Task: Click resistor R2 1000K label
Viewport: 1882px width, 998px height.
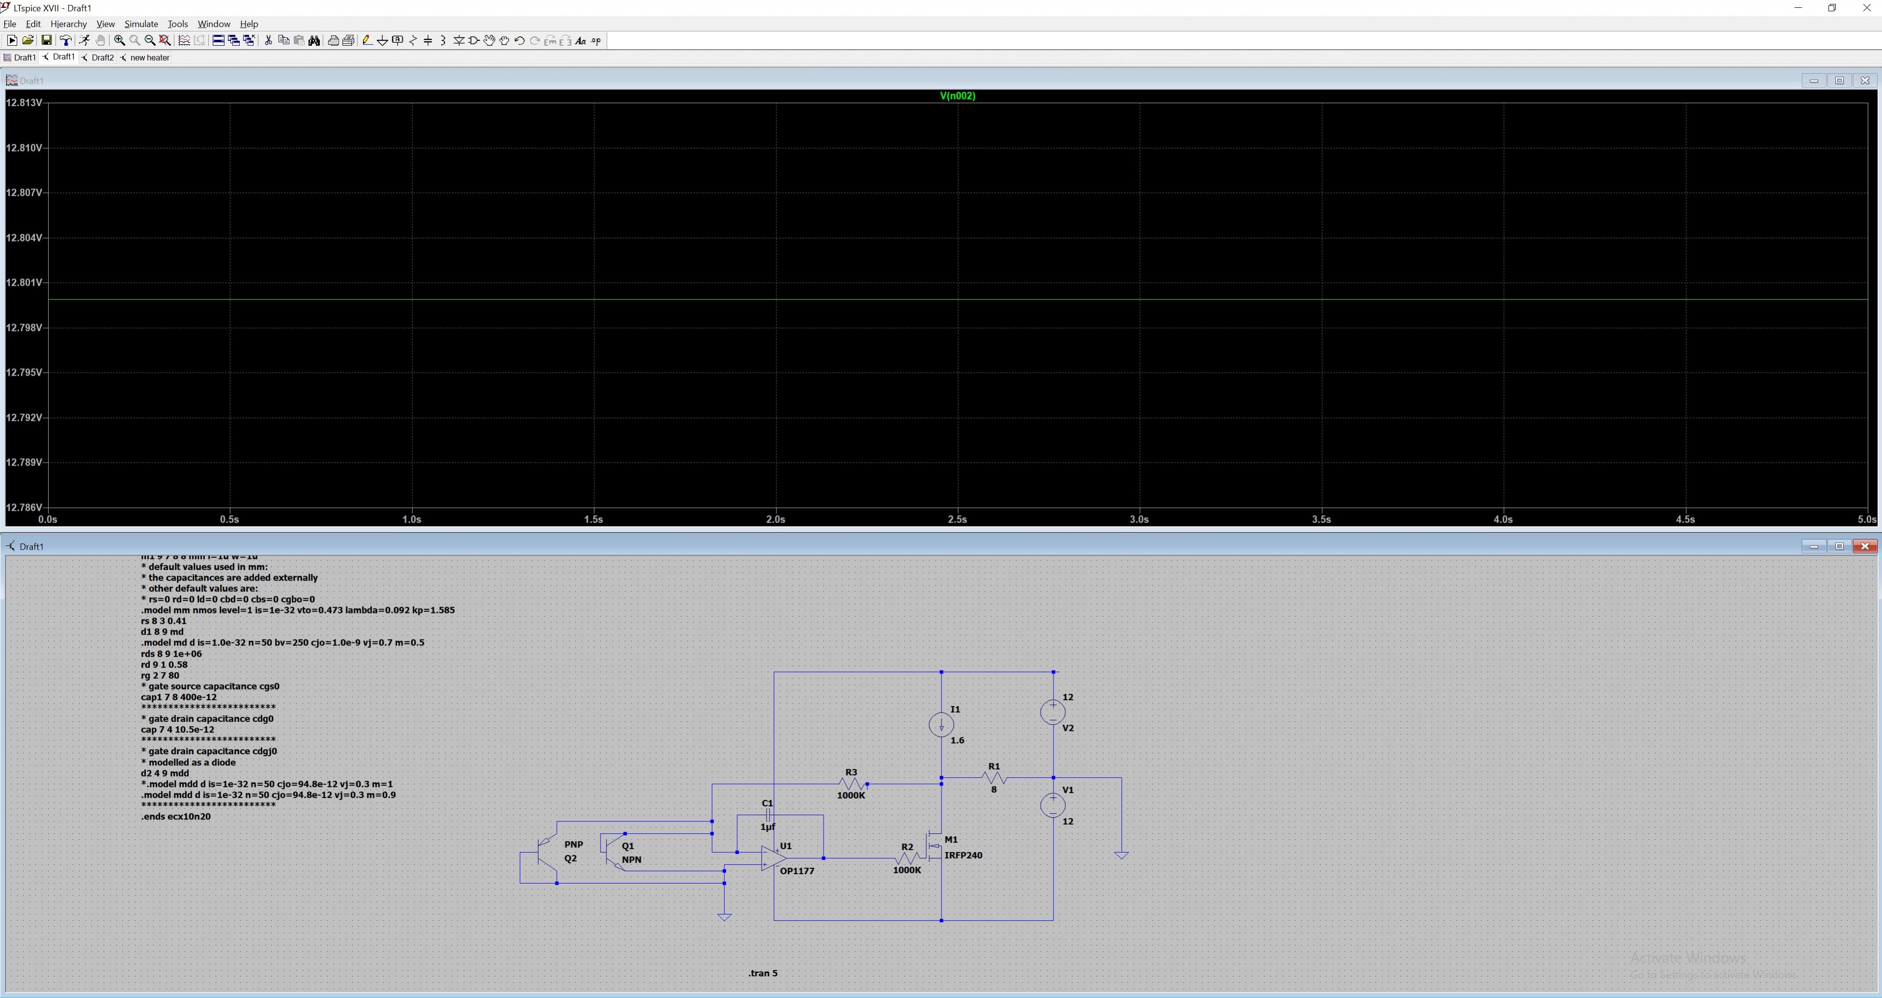Action: point(907,870)
